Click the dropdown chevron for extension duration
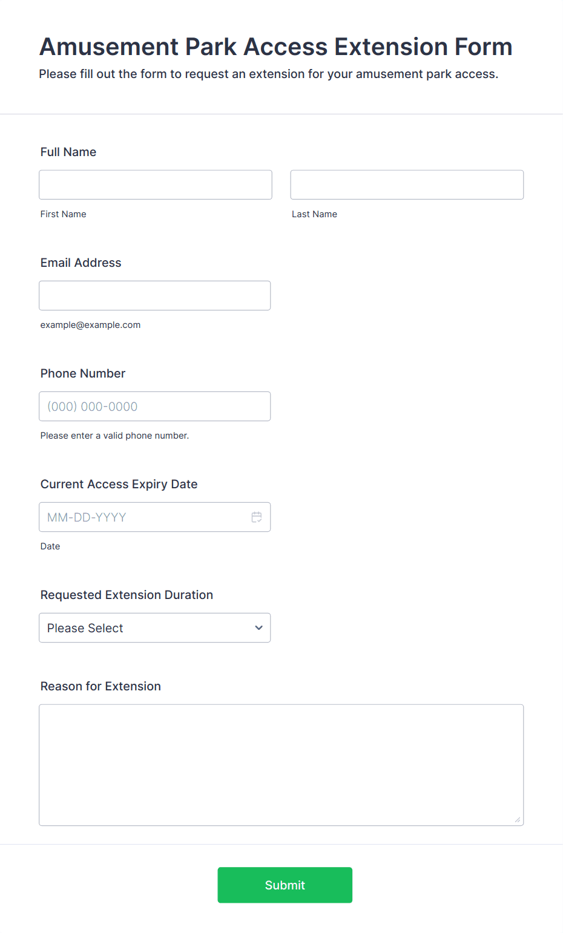Viewport: 563px width, 933px height. (x=259, y=628)
